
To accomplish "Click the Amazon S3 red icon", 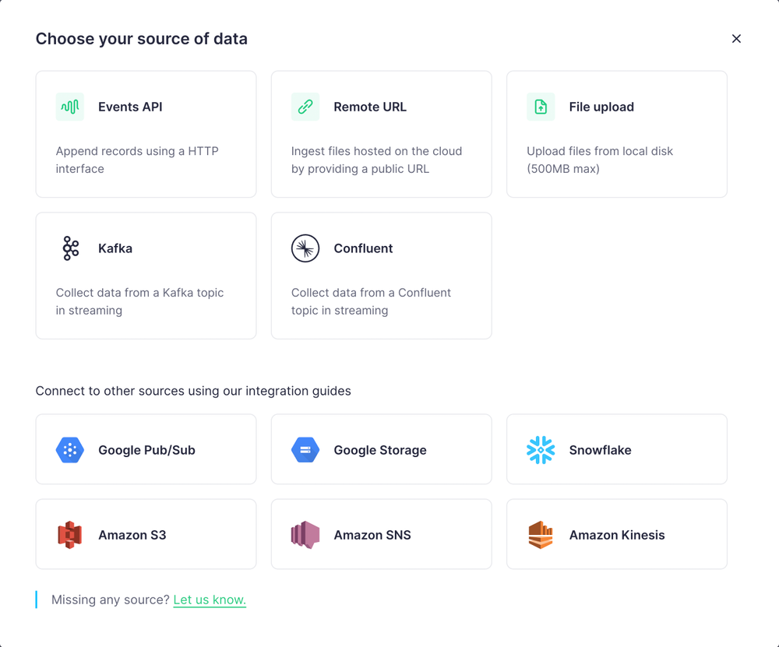I will [70, 535].
